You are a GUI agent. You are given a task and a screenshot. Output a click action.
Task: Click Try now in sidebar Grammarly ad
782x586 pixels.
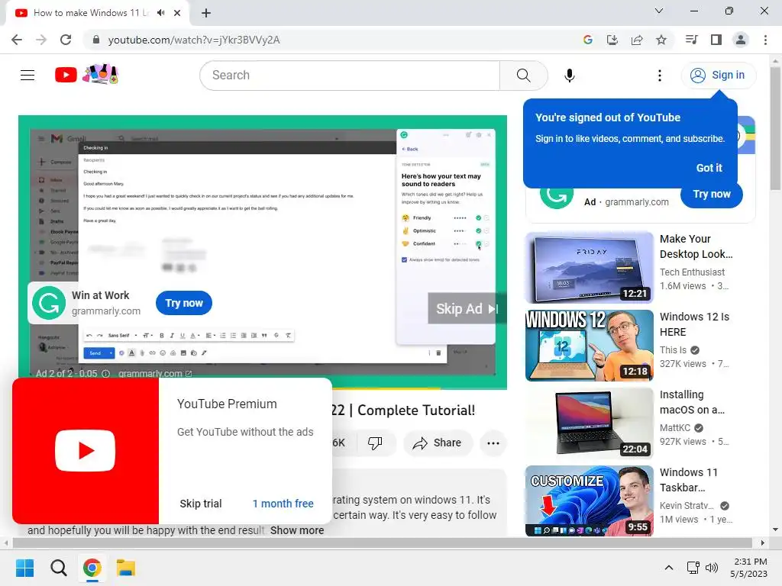pos(711,195)
